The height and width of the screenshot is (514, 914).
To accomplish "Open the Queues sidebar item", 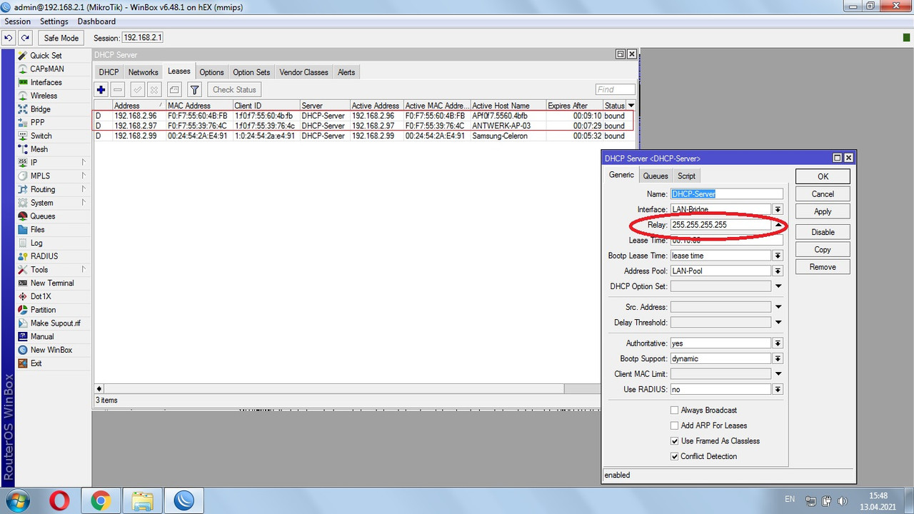I will 42,216.
